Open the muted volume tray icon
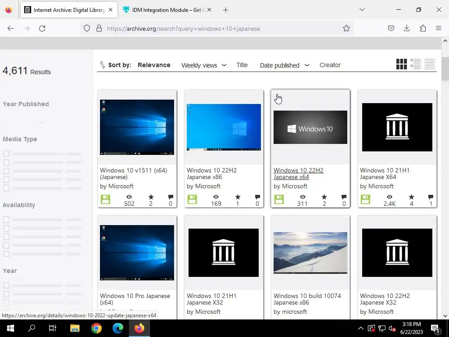This screenshot has width=449, height=337. [392, 328]
